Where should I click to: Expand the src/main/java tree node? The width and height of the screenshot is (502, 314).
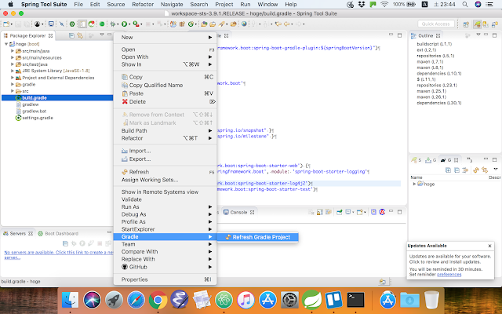click(x=13, y=51)
